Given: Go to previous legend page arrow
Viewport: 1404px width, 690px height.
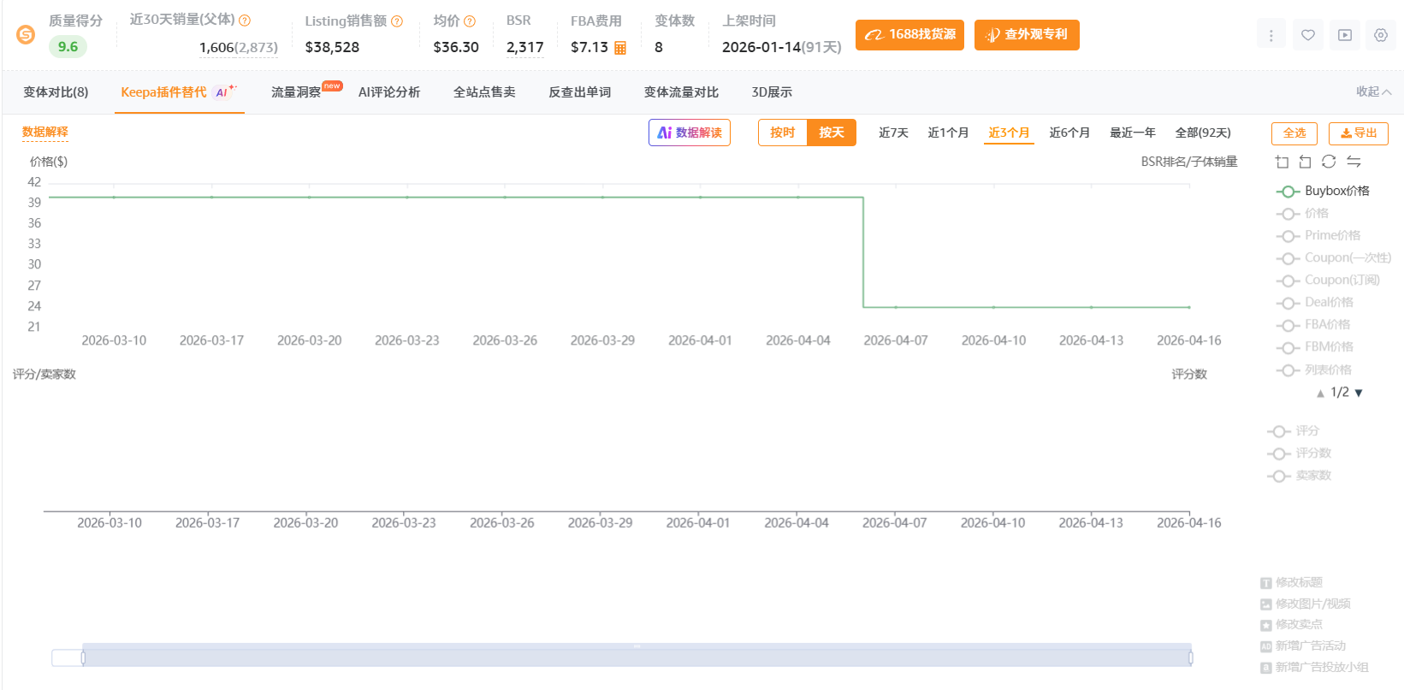Looking at the screenshot, I should pyautogui.click(x=1320, y=393).
